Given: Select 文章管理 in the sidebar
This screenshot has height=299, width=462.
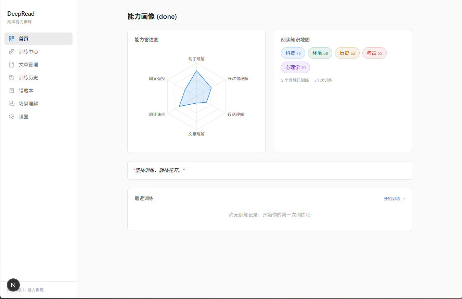Looking at the screenshot, I should pos(38,65).
